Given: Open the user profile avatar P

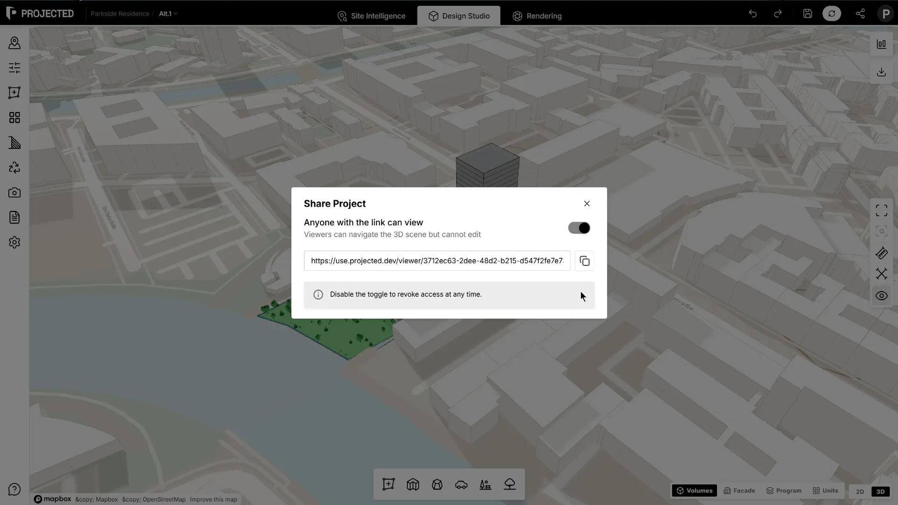Looking at the screenshot, I should point(885,14).
